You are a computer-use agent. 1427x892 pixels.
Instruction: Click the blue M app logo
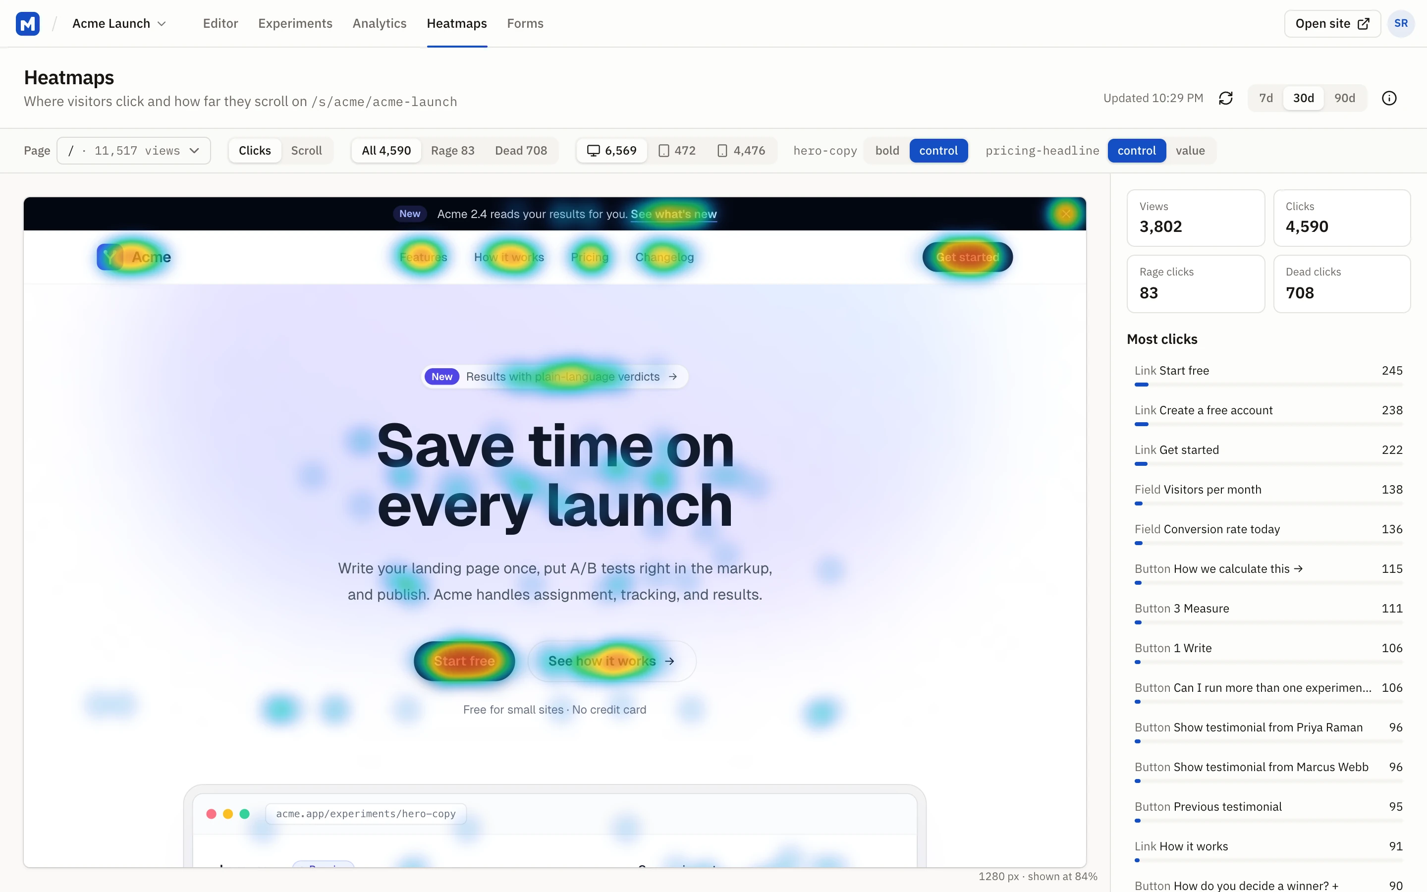click(28, 24)
